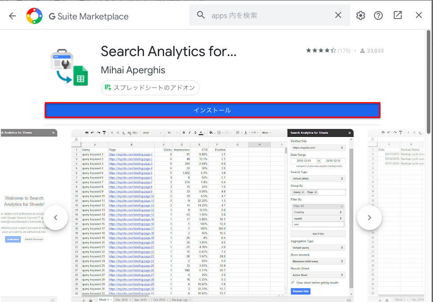The image size is (433, 302).
Task: Click into the apps search field
Action: [x=269, y=15]
